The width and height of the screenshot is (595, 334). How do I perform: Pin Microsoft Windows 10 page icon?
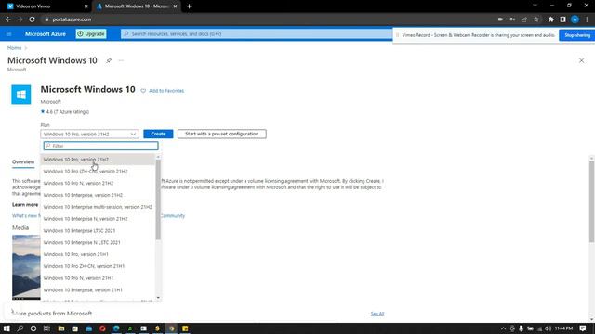coord(109,60)
